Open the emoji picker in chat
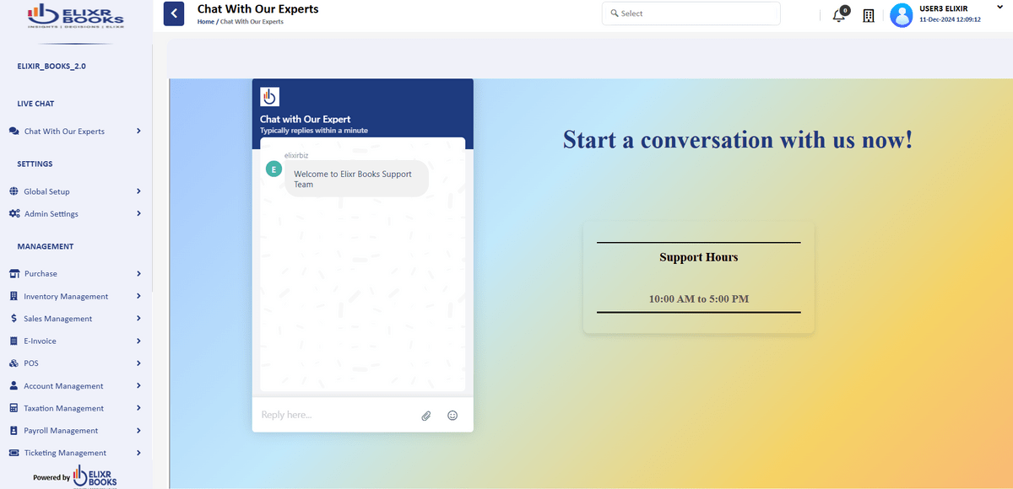 [452, 416]
